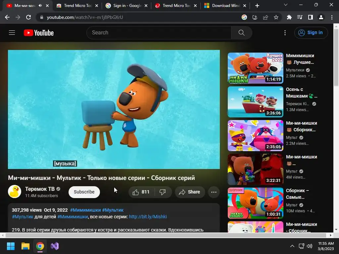This screenshot has height=254, width=339.
Task: Open Visual Studio from taskbar
Action: 55,246
